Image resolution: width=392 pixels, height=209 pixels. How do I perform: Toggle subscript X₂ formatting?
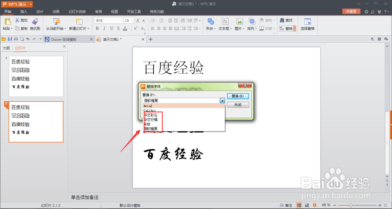tap(143, 28)
